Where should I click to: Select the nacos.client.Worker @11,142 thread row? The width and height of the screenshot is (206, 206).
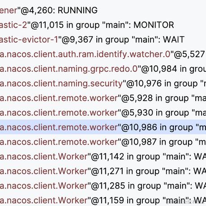(103, 156)
